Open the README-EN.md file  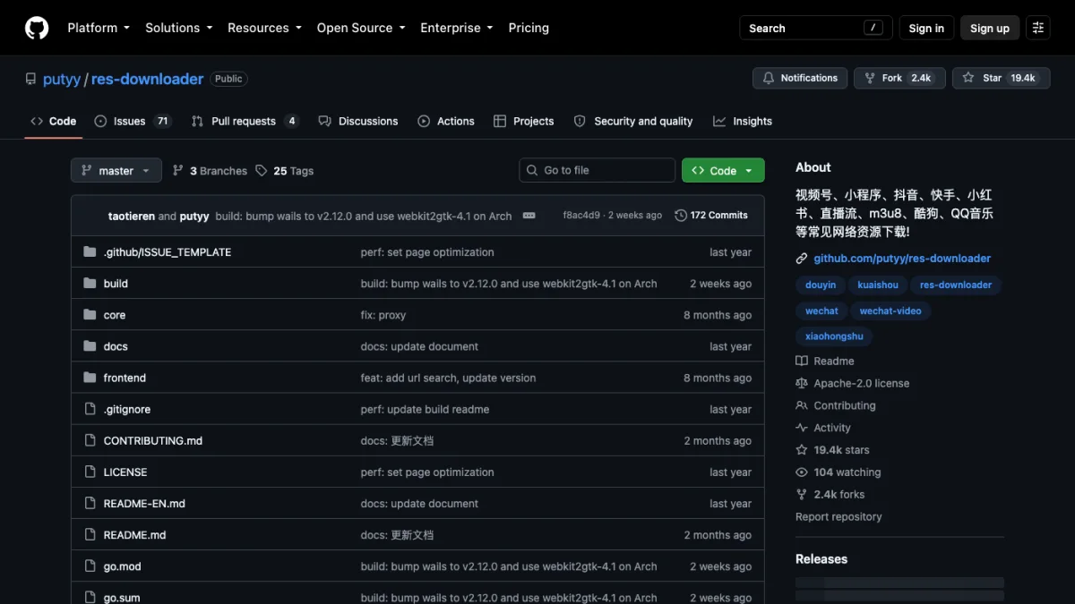144,504
